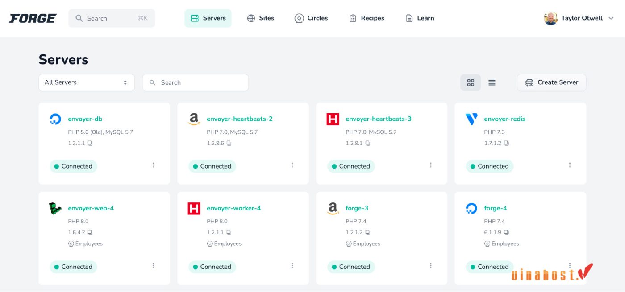The image size is (625, 292).
Task: Switch to list view of servers
Action: 492,82
